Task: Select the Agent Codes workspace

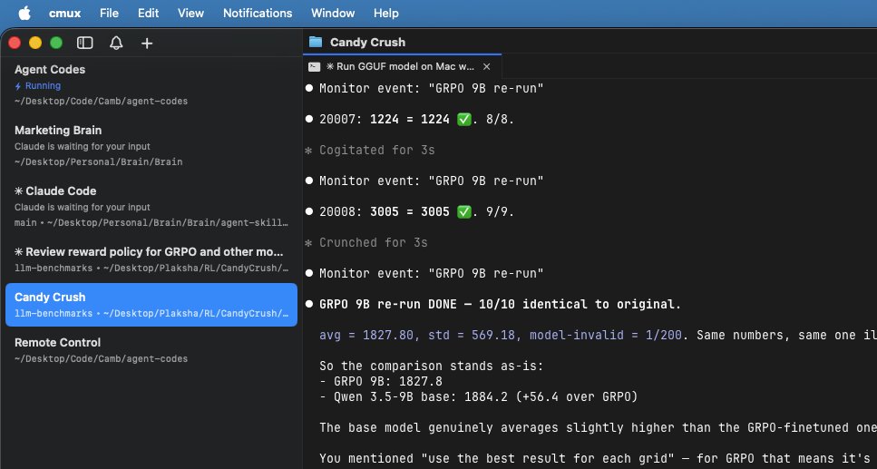Action: (x=151, y=85)
